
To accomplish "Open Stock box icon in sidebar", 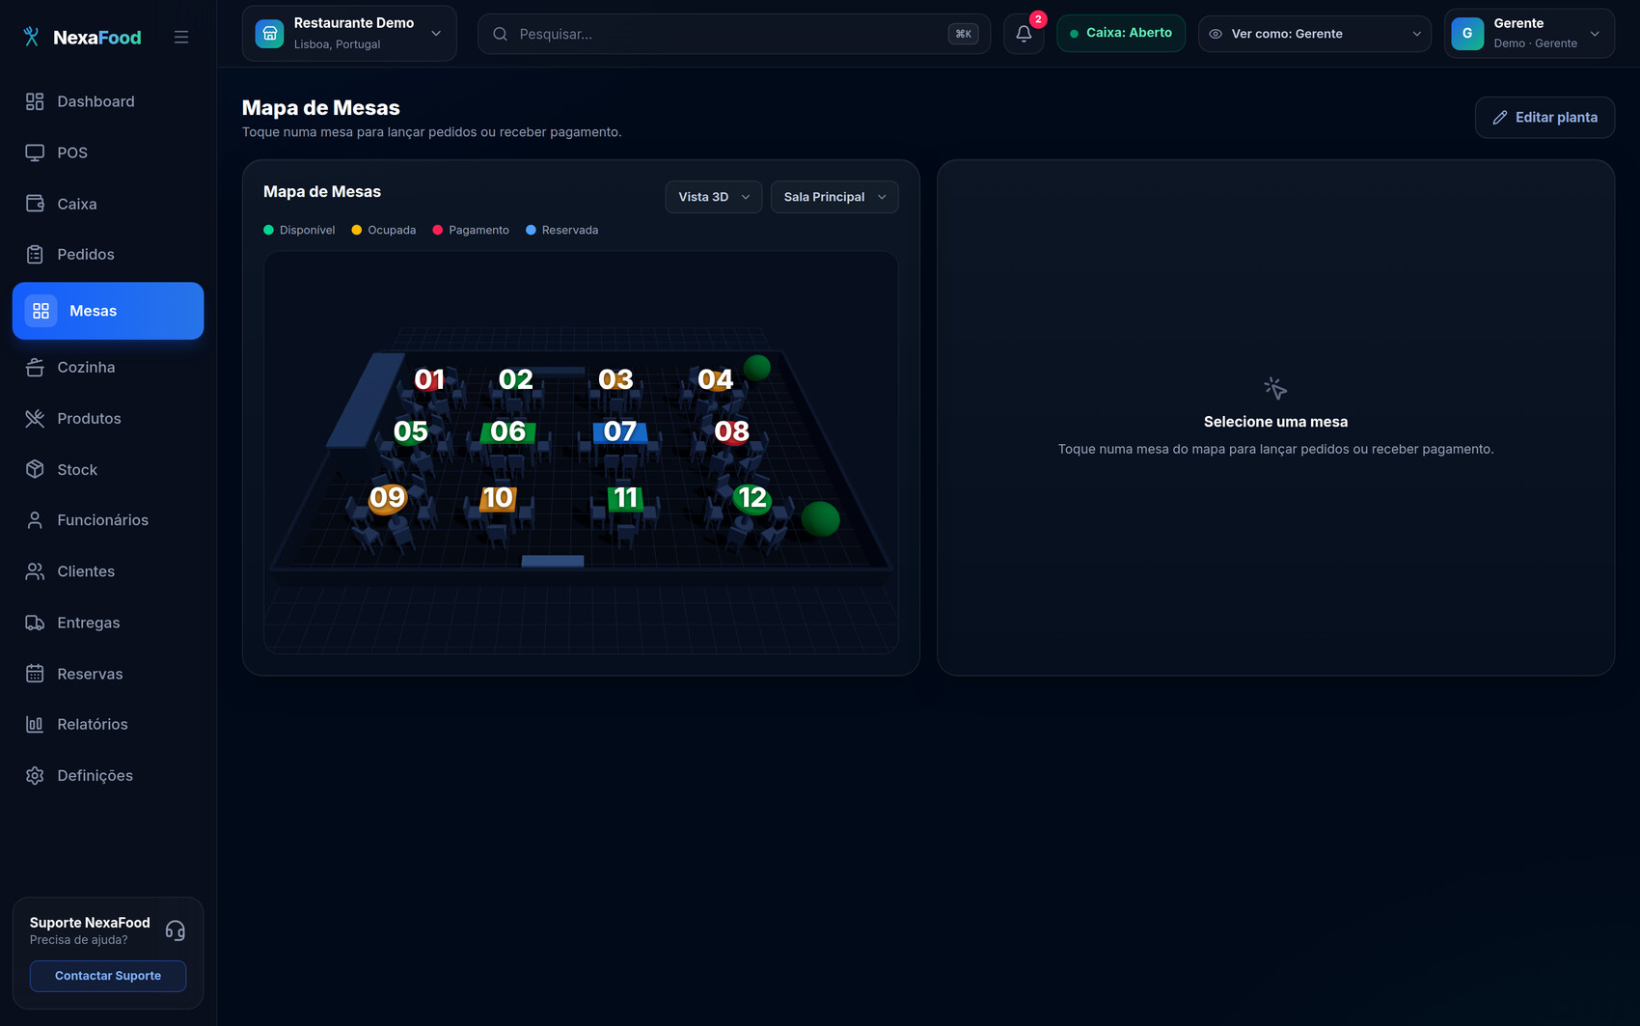I will click(x=35, y=469).
